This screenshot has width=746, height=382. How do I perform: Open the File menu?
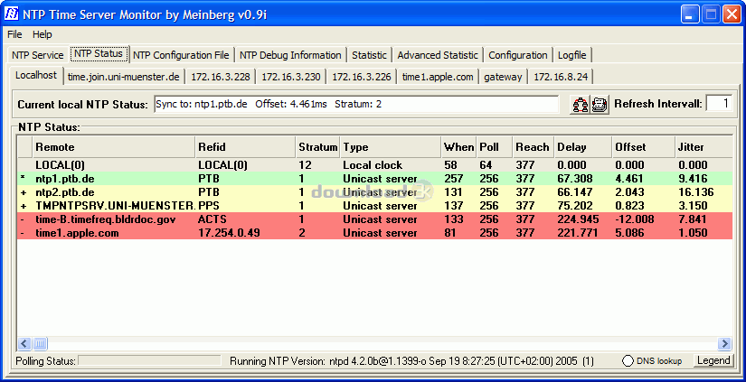(x=14, y=34)
